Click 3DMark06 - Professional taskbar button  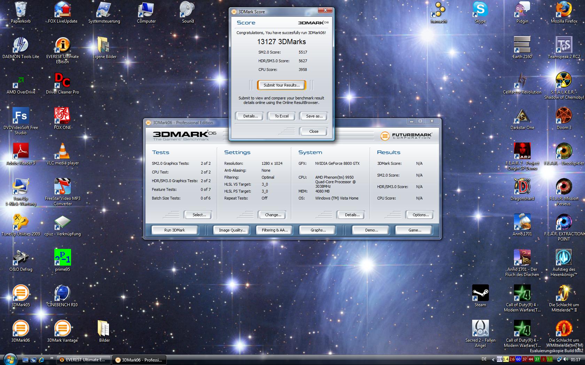coord(139,360)
